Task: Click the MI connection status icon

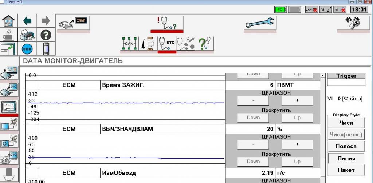Action: [x=340, y=9]
